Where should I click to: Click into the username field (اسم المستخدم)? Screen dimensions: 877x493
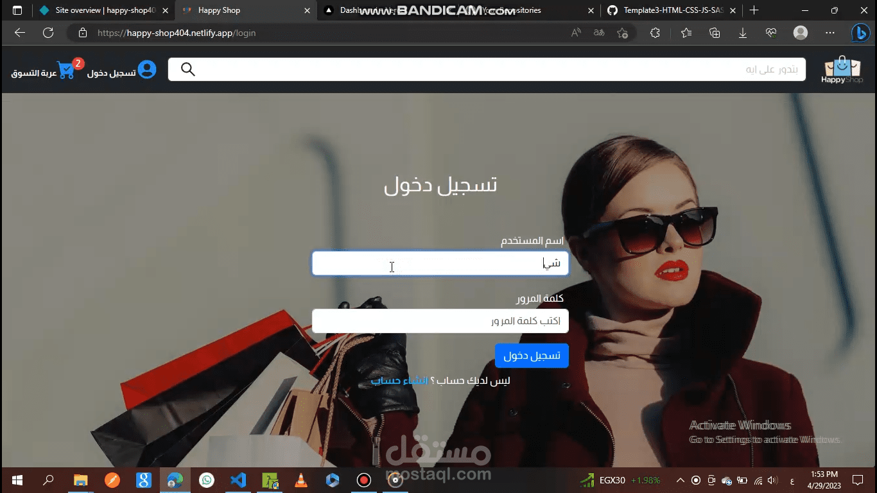coord(440,263)
